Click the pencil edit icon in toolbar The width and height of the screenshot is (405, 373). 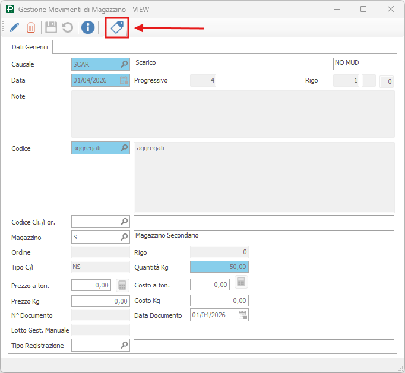pyautogui.click(x=14, y=27)
